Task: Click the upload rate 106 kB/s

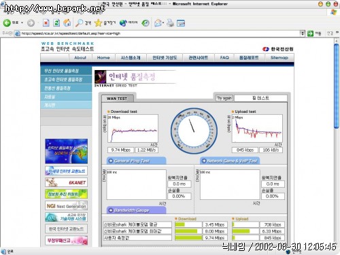Action: click(271, 150)
